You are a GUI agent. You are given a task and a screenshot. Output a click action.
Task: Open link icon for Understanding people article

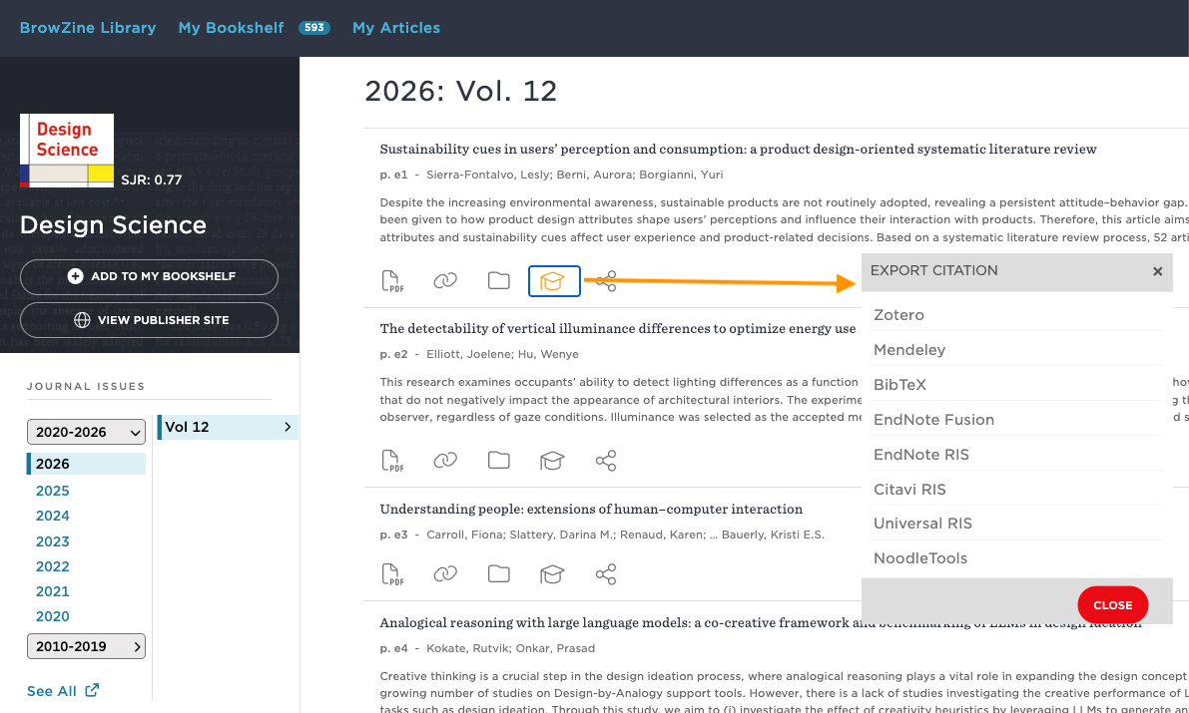(x=445, y=574)
